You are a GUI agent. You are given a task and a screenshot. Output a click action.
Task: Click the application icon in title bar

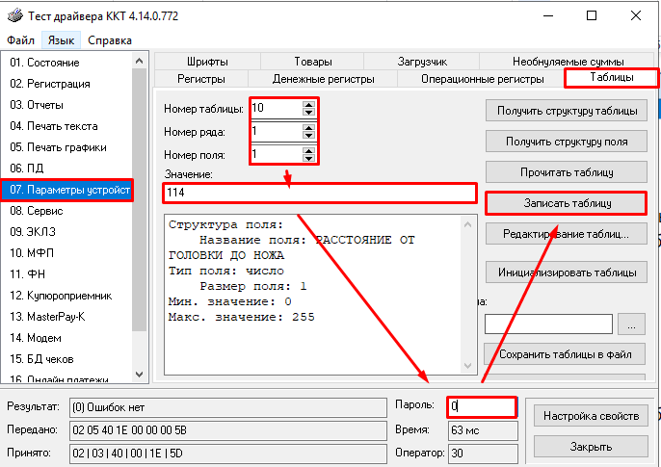[13, 15]
